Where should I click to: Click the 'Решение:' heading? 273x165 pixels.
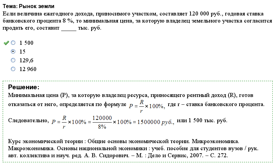tap(24, 87)
